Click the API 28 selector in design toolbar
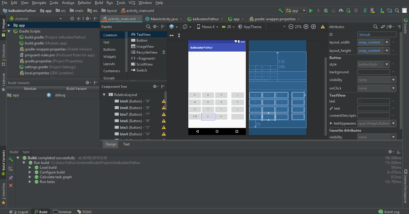 click(x=228, y=26)
